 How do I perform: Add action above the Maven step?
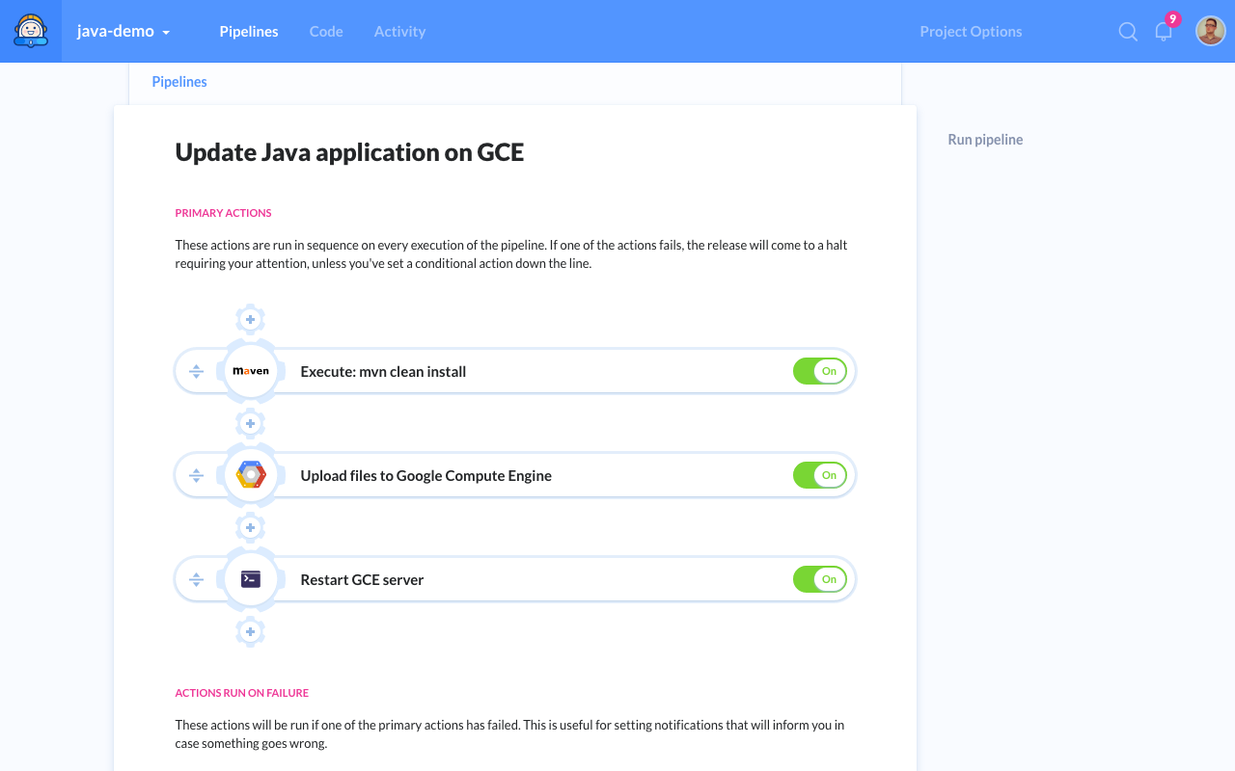point(250,319)
